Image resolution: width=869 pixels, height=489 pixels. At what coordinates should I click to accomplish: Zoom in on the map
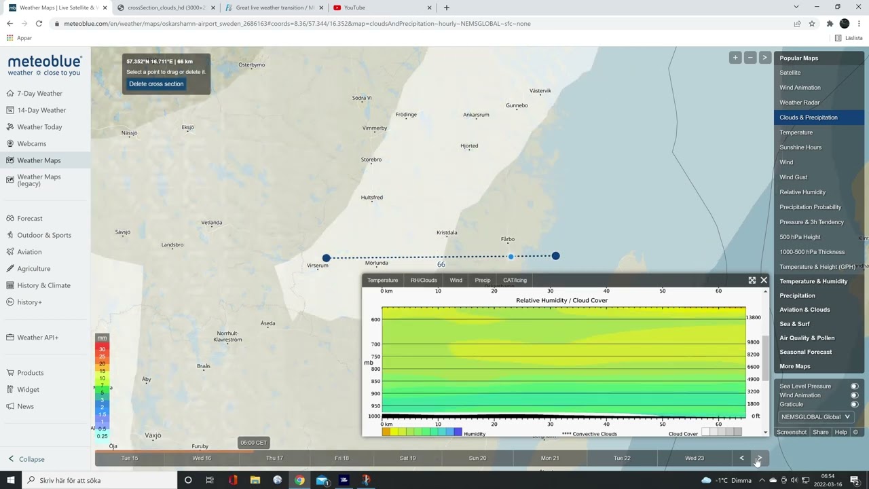click(x=735, y=58)
